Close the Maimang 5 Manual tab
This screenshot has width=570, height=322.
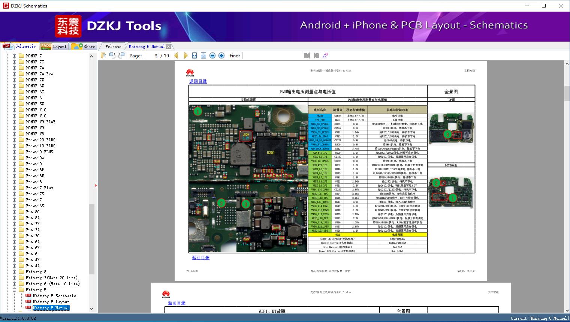[x=169, y=46]
